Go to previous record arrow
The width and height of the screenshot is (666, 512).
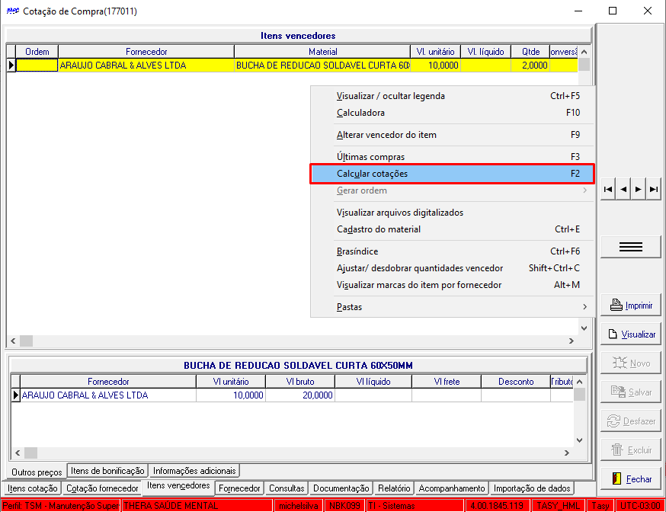coord(623,190)
